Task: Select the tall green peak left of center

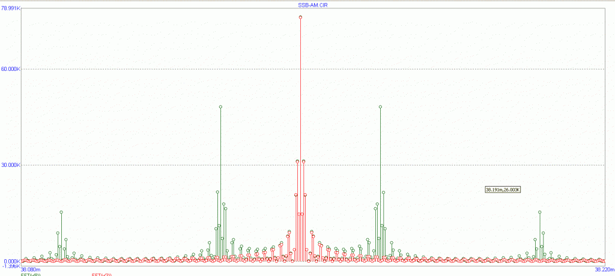Action: pos(220,107)
